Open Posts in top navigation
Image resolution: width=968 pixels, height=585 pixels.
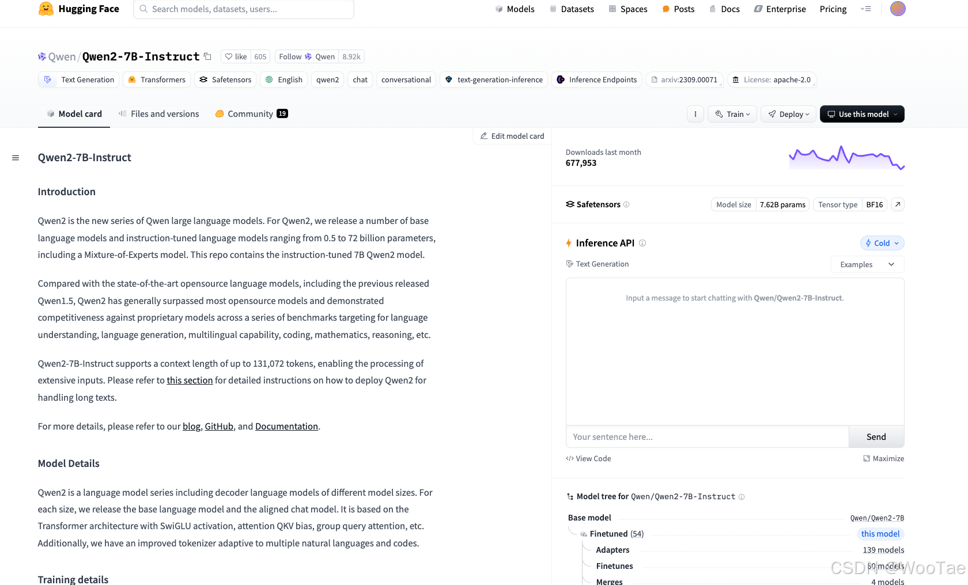pos(678,9)
